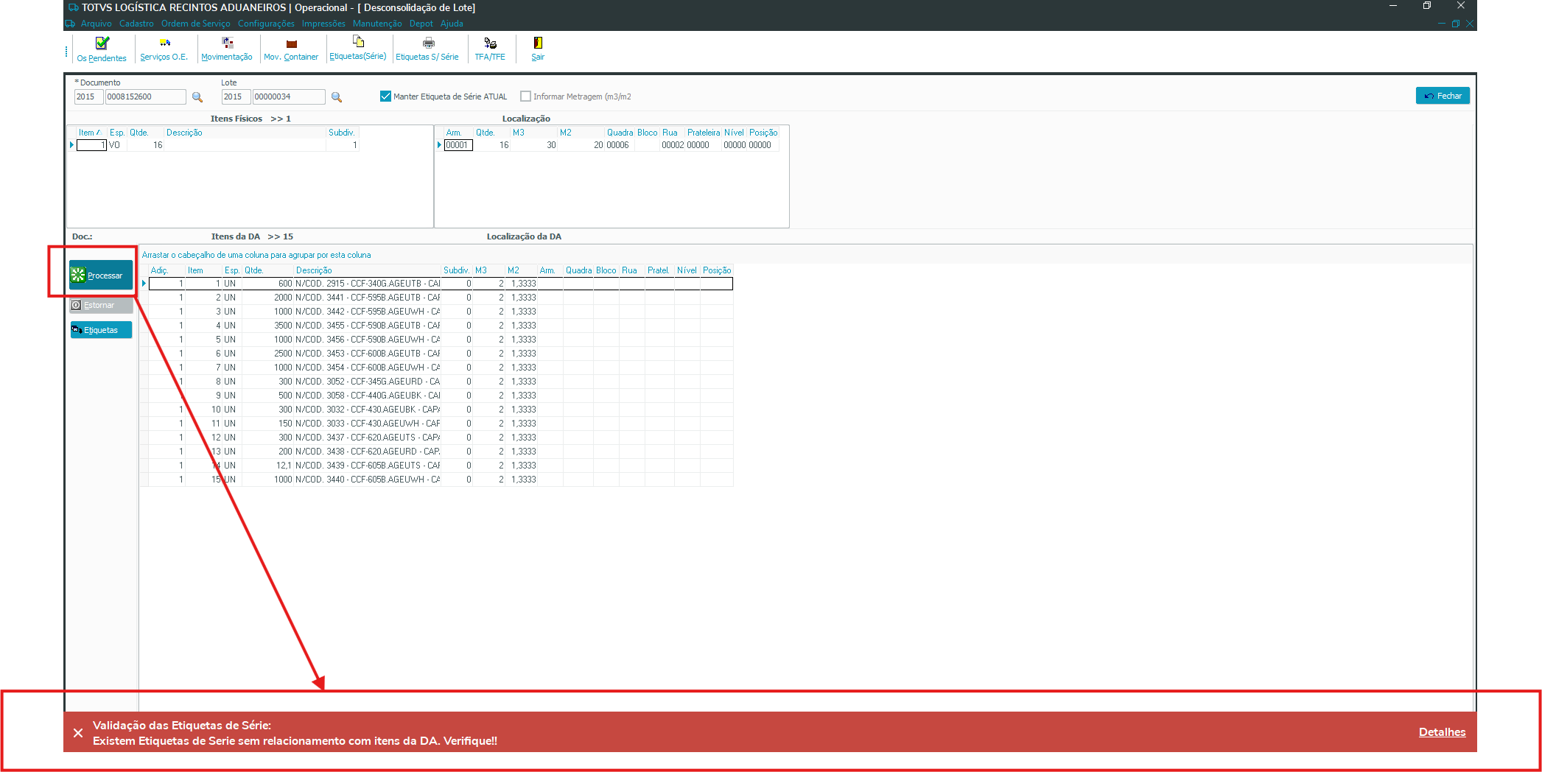The image size is (1542, 772).
Task: Open the Configurações menu
Action: (266, 24)
